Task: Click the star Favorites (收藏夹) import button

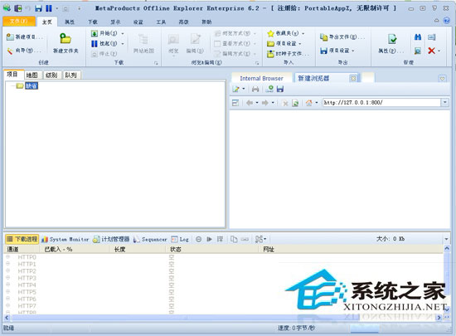Action: (x=283, y=33)
